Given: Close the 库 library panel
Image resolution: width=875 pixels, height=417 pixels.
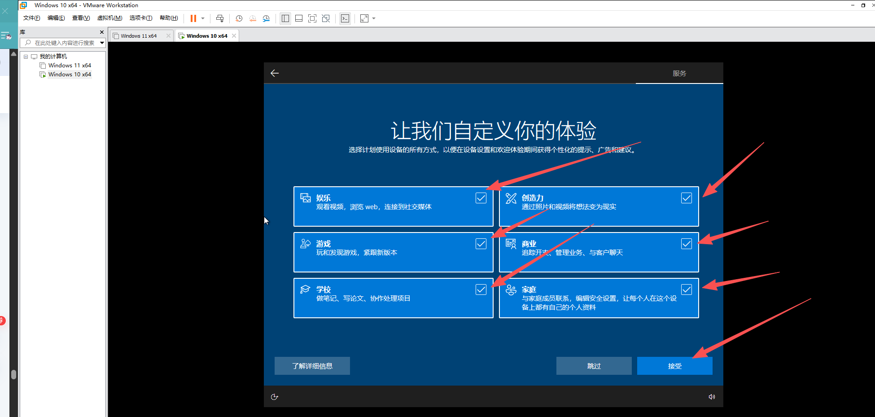Looking at the screenshot, I should click(102, 32).
